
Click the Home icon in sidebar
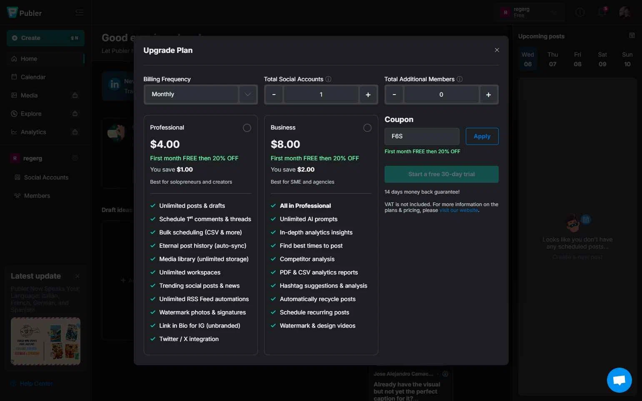tap(14, 59)
